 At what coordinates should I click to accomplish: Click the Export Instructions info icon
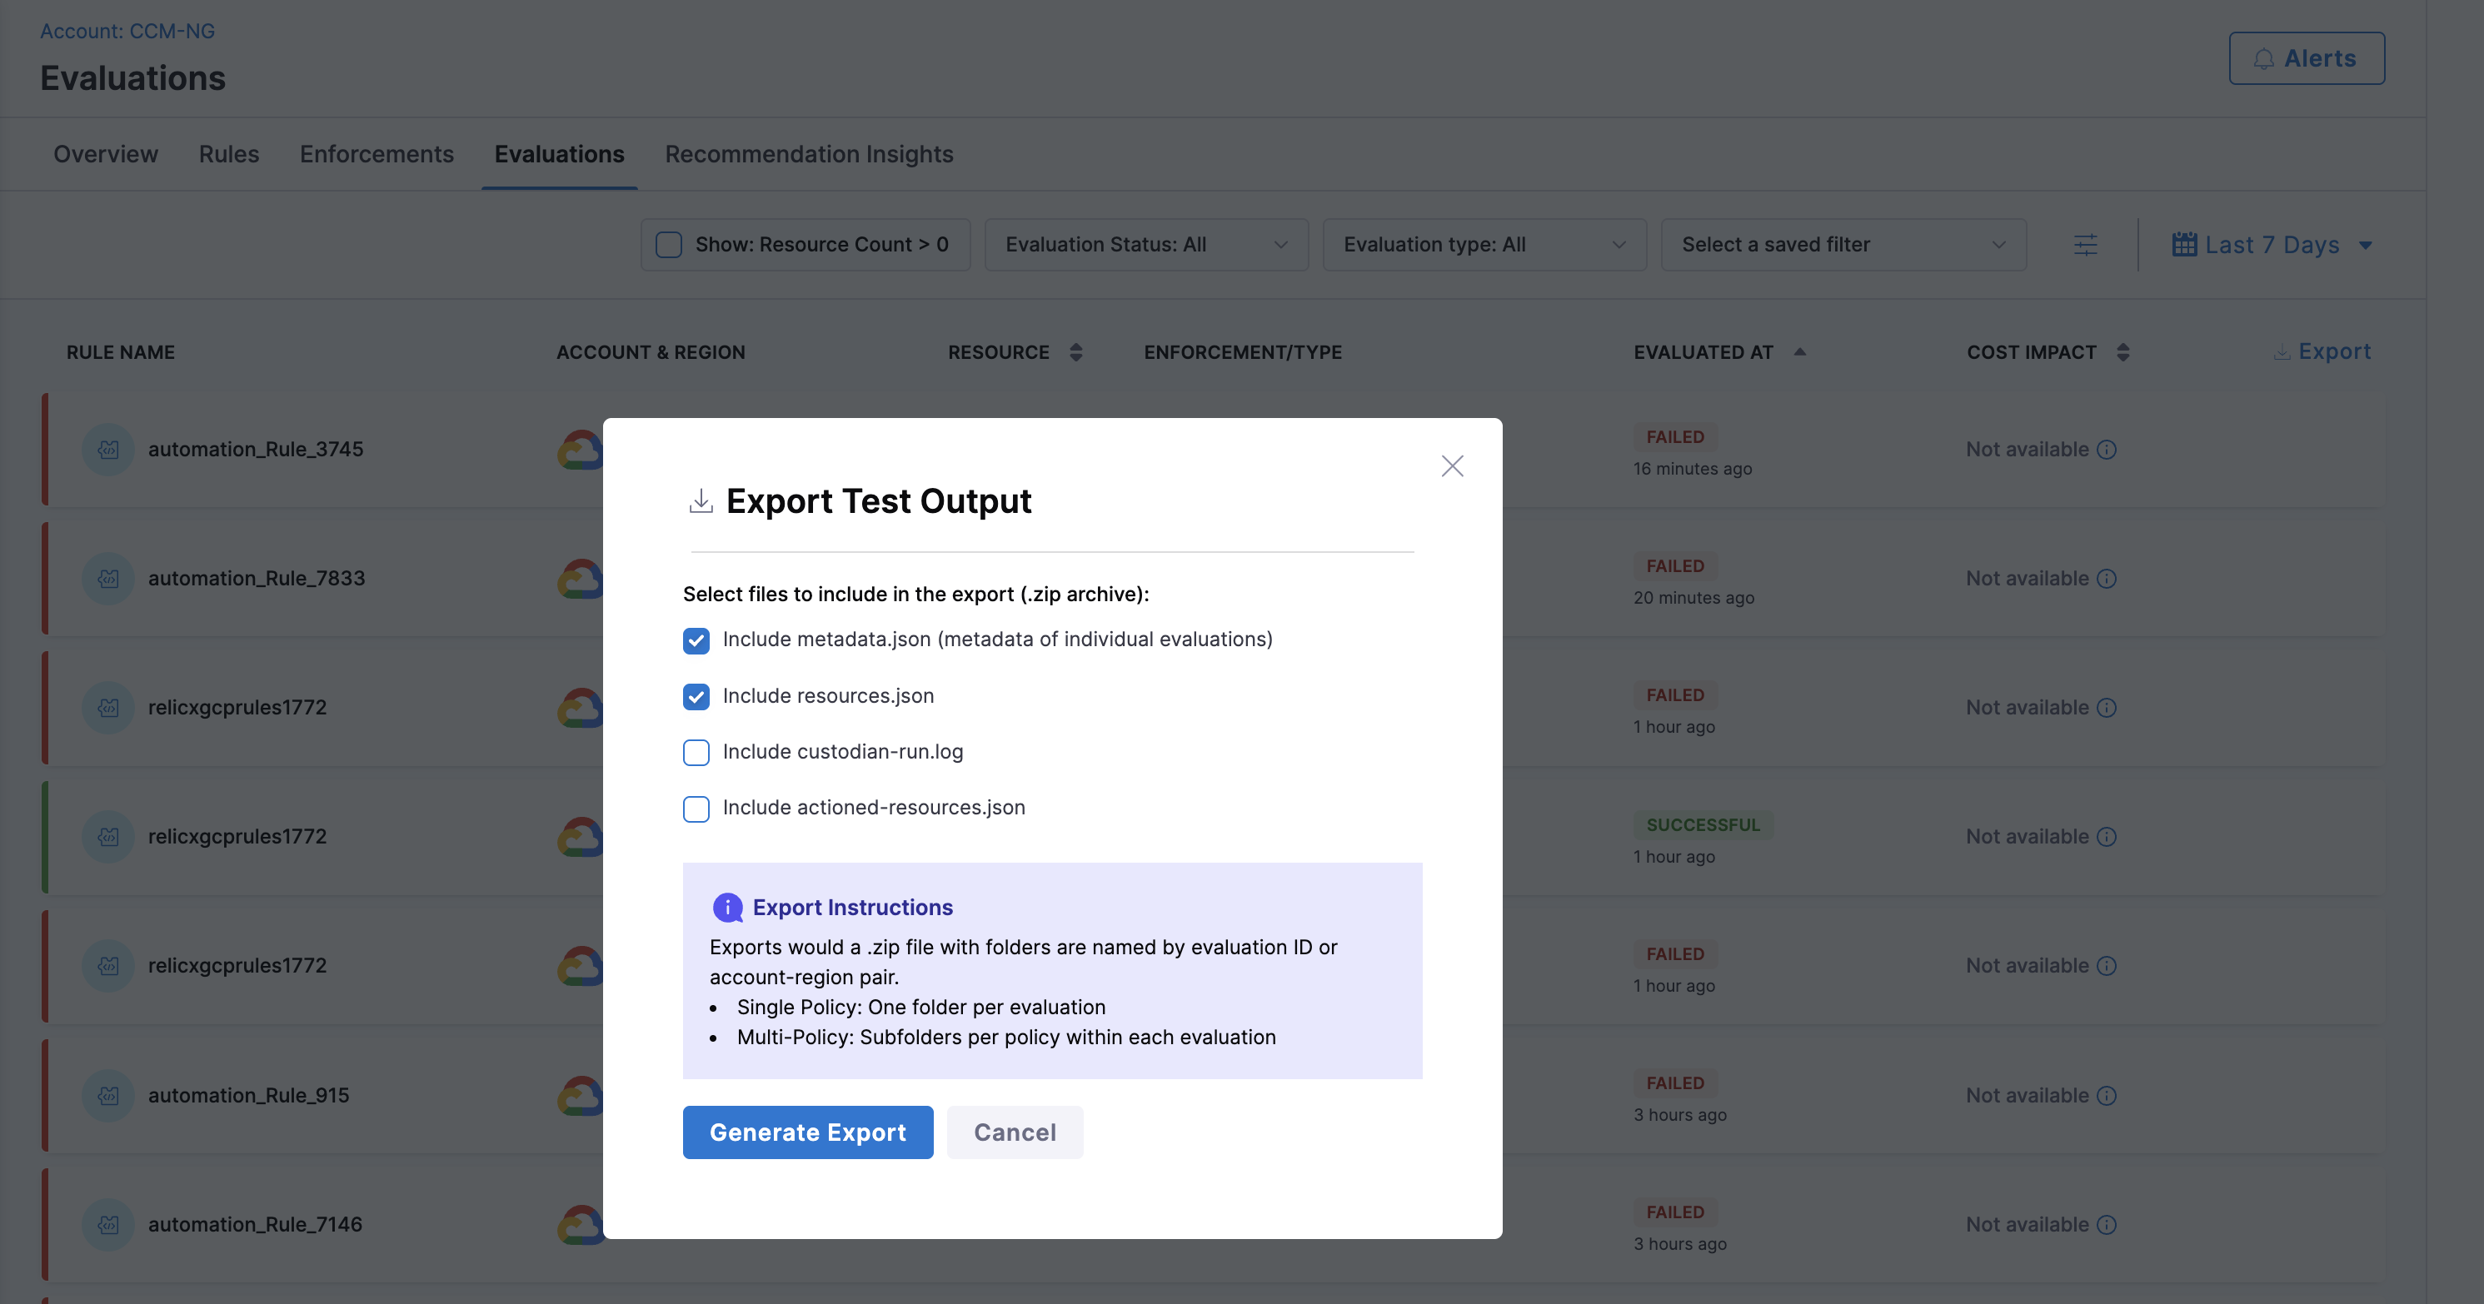pyautogui.click(x=727, y=907)
